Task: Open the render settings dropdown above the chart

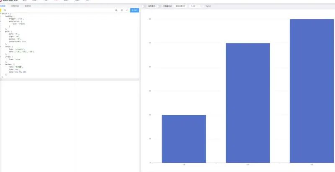Action: (180, 6)
